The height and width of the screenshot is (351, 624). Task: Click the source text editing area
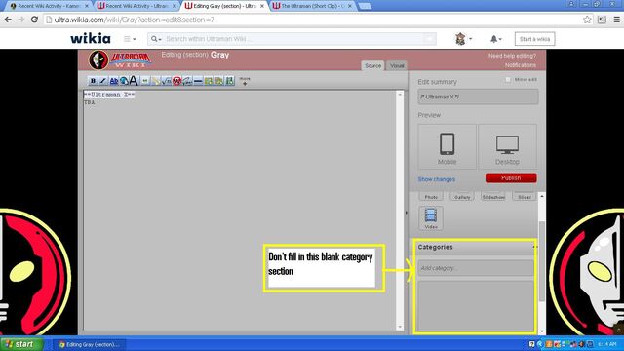tap(240, 211)
